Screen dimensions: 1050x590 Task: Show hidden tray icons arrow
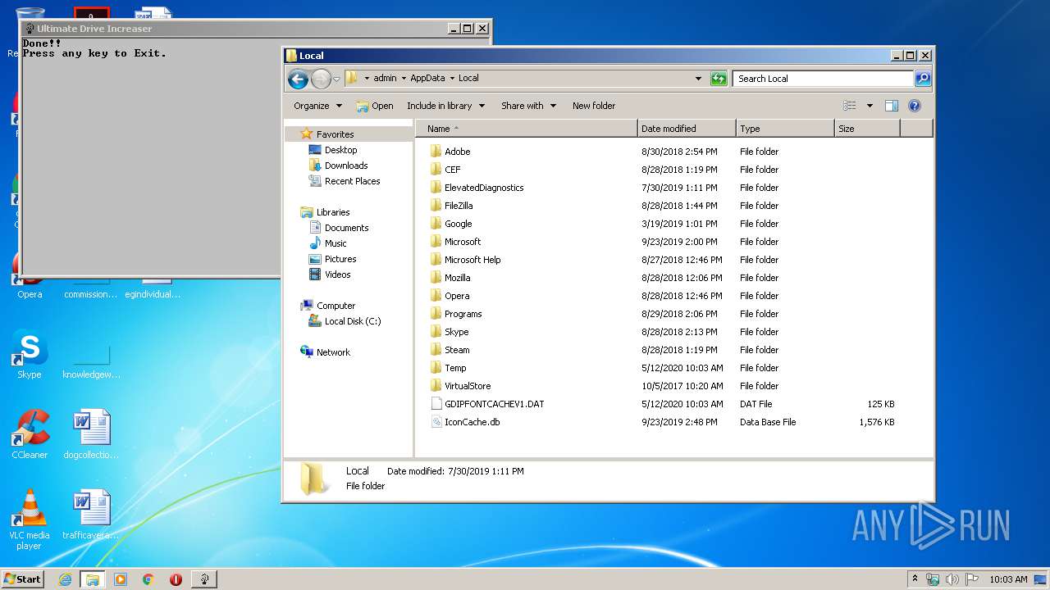pos(915,579)
